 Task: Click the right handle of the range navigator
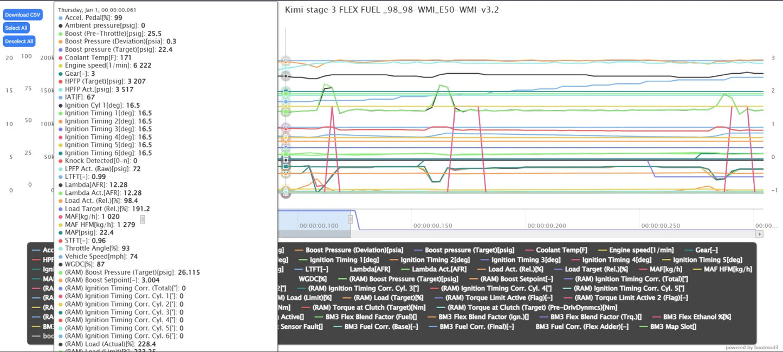[x=351, y=219]
